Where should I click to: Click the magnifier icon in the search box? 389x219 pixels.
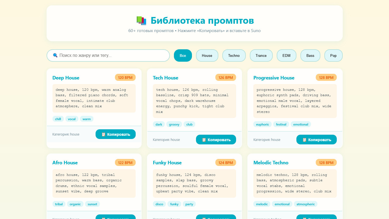point(55,55)
